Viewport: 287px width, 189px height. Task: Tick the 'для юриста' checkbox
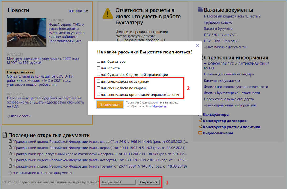99,68
